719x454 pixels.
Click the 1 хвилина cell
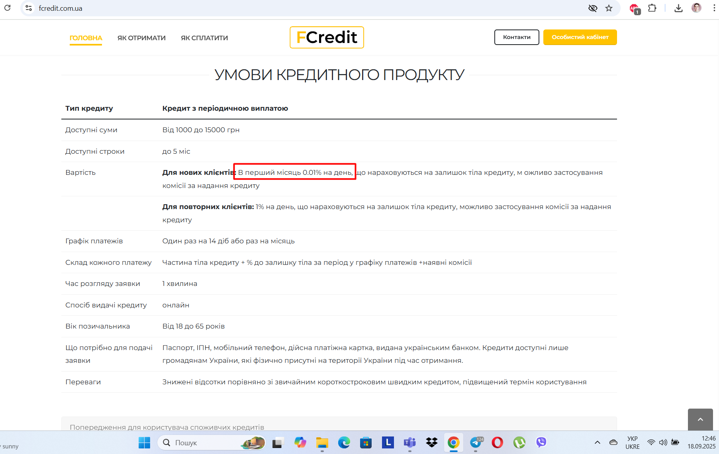pyautogui.click(x=180, y=284)
